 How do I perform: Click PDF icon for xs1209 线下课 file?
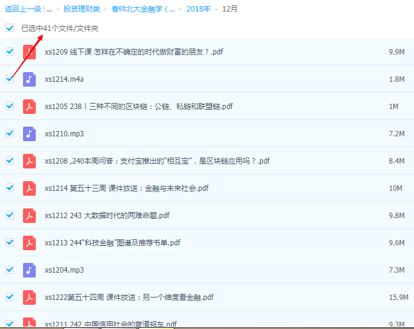click(29, 52)
